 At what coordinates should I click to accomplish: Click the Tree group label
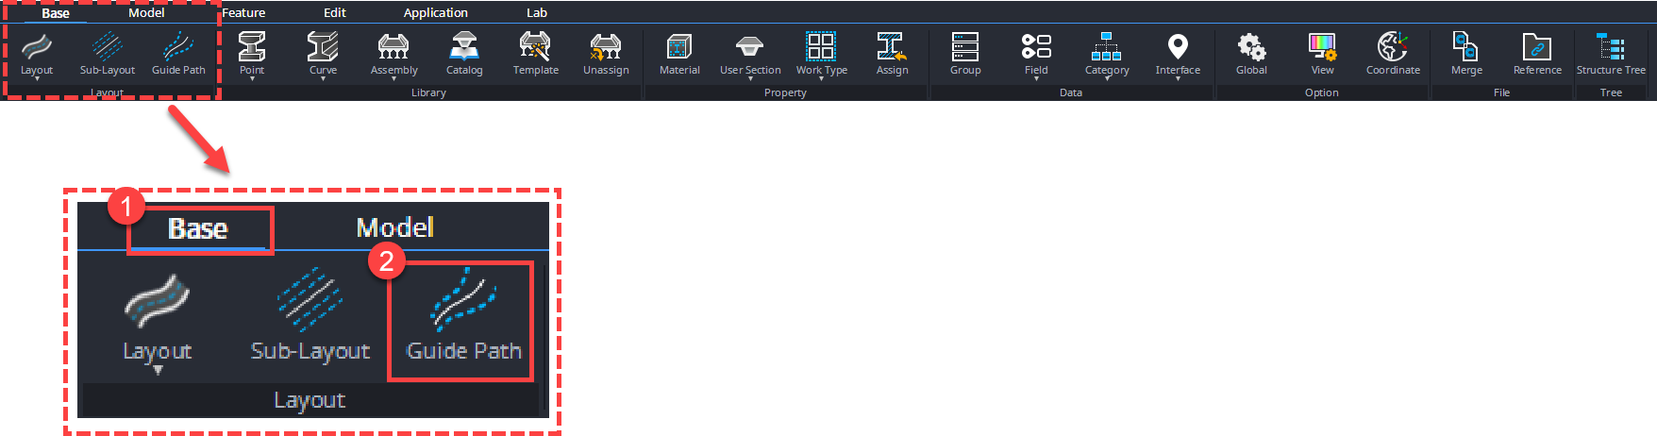1611,92
